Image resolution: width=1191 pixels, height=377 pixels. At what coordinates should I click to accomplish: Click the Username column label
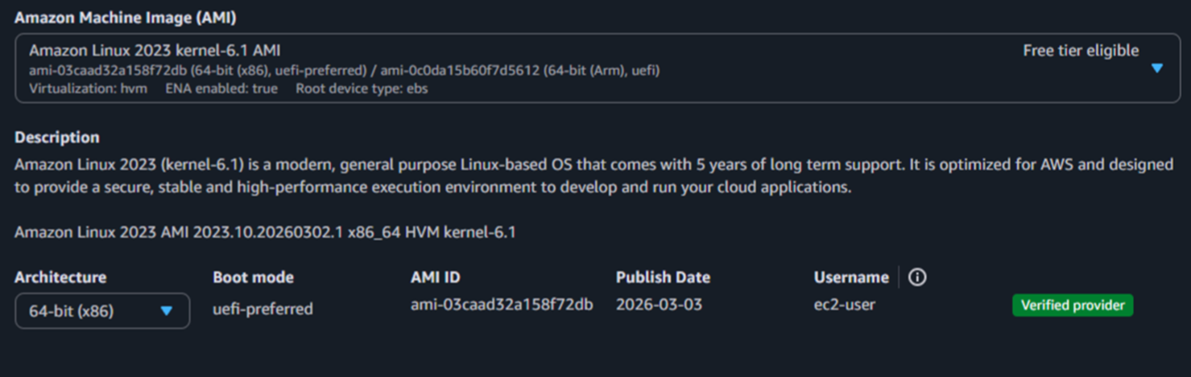click(x=850, y=277)
